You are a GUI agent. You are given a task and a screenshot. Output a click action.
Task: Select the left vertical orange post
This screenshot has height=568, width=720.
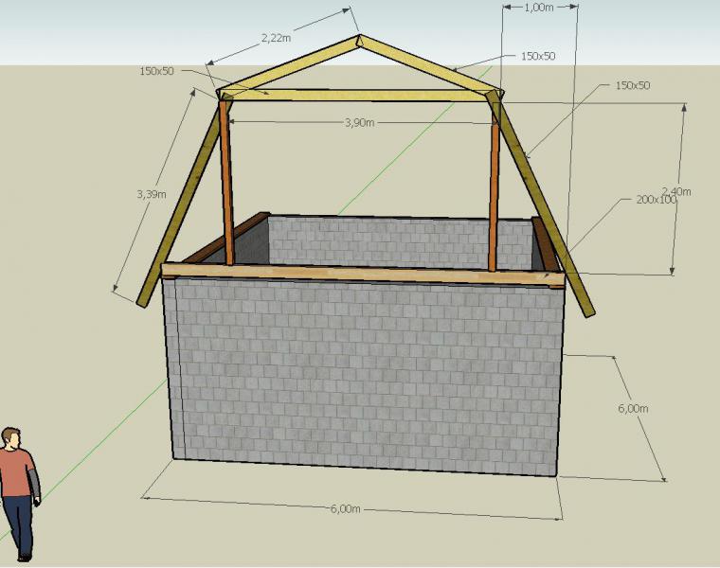226,180
